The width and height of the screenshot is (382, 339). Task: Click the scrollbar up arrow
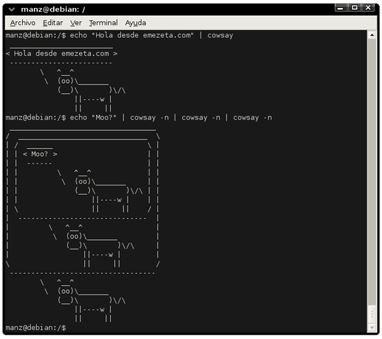coord(372,35)
